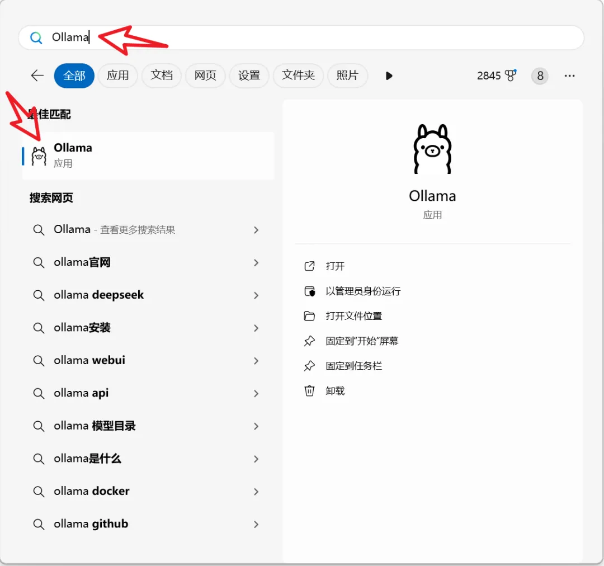This screenshot has height=566, width=604.
Task: Choose 以管理员身份运行 for Ollama
Action: tap(363, 291)
